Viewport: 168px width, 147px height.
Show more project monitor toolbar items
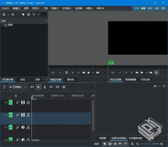[165, 73]
